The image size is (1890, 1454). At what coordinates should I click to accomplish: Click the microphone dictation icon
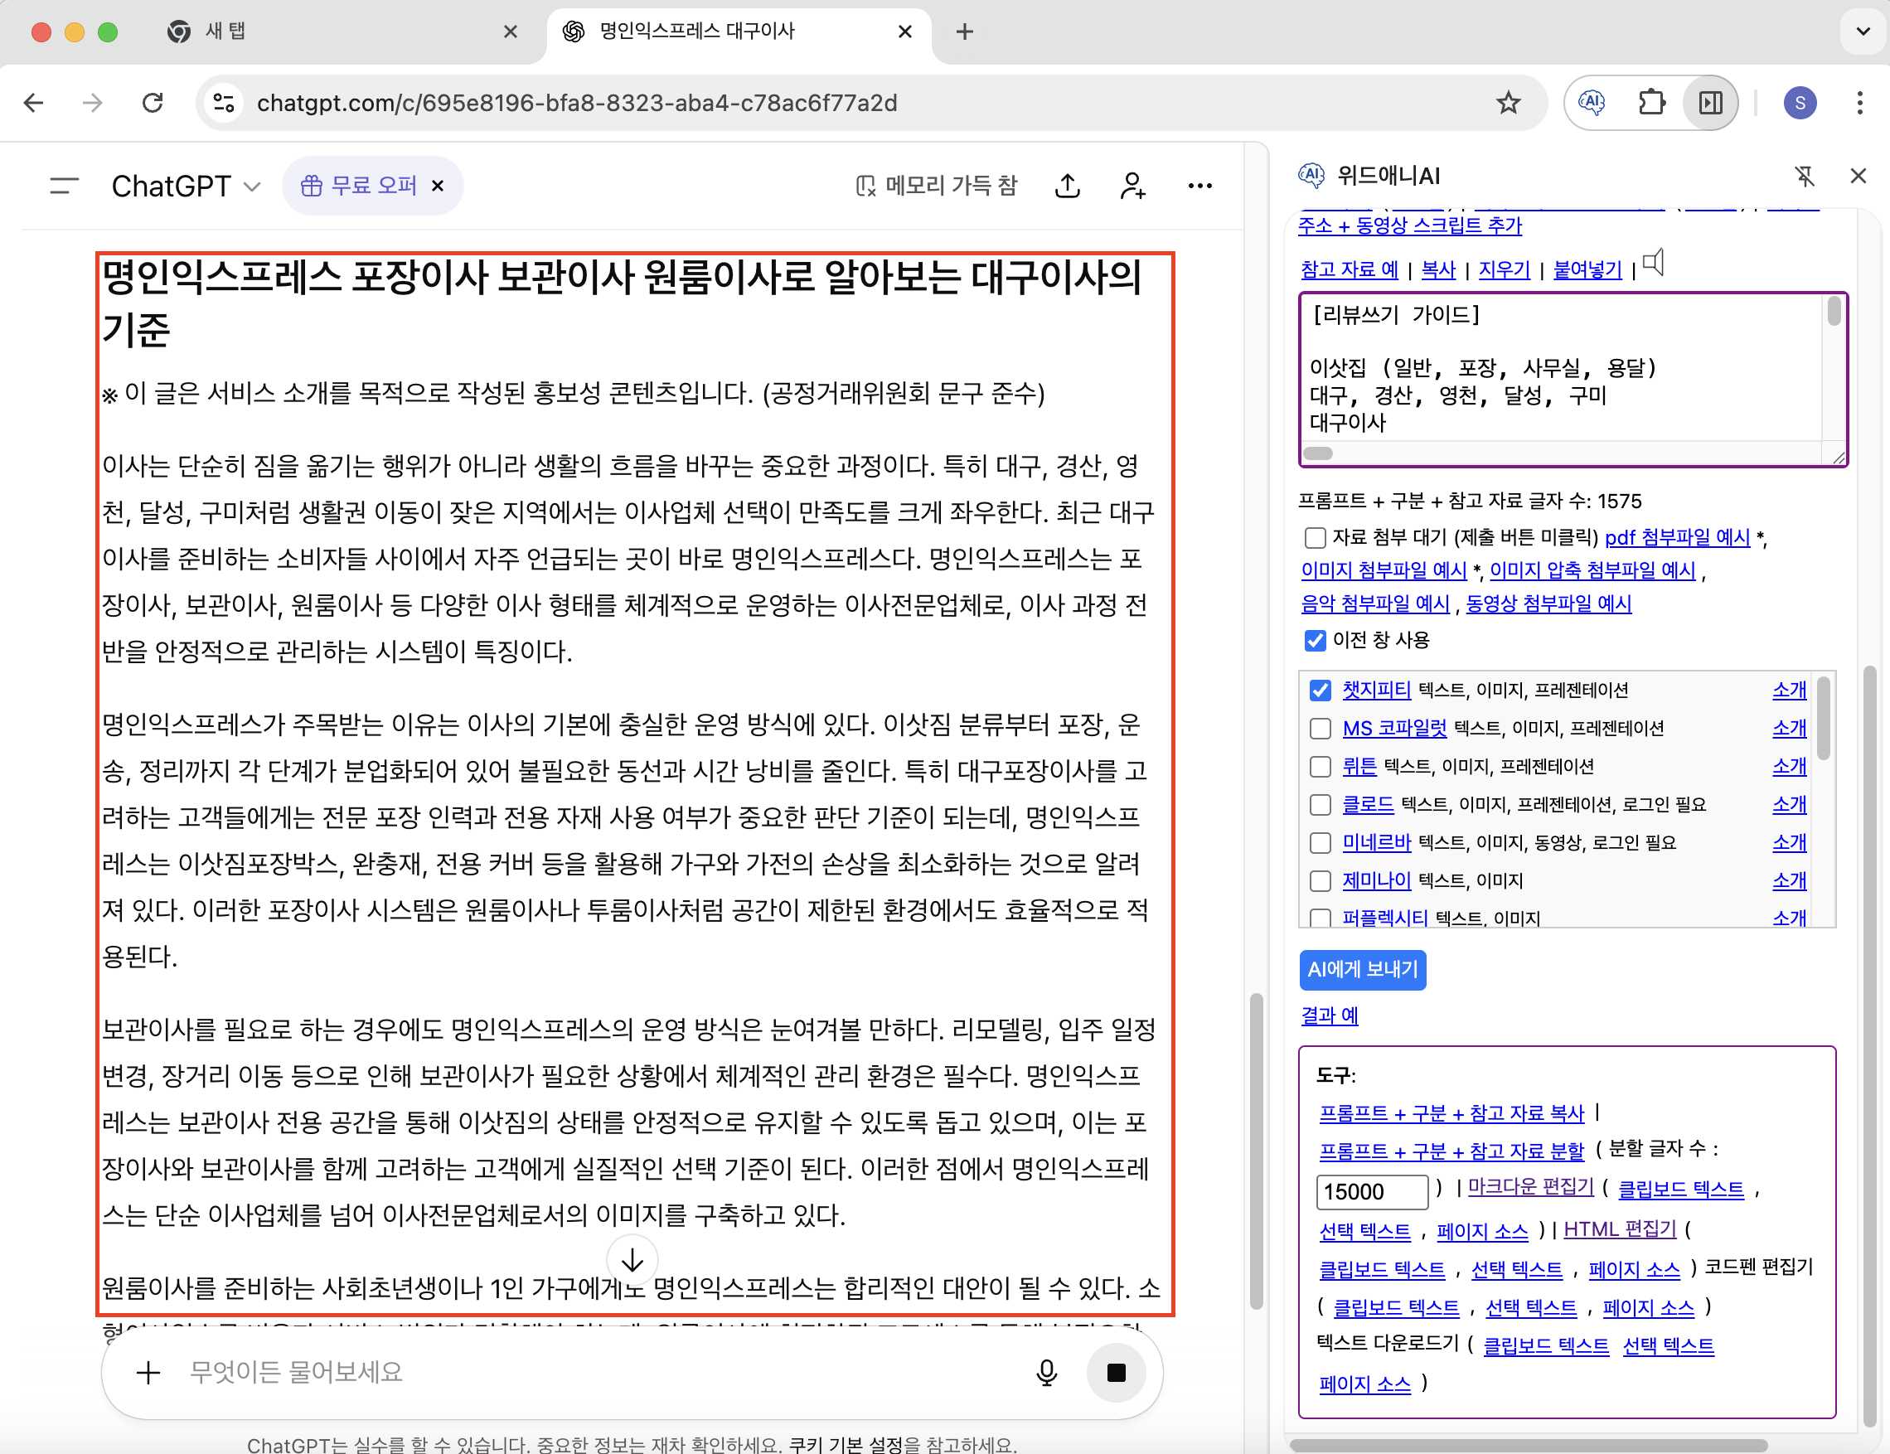[x=1046, y=1372]
